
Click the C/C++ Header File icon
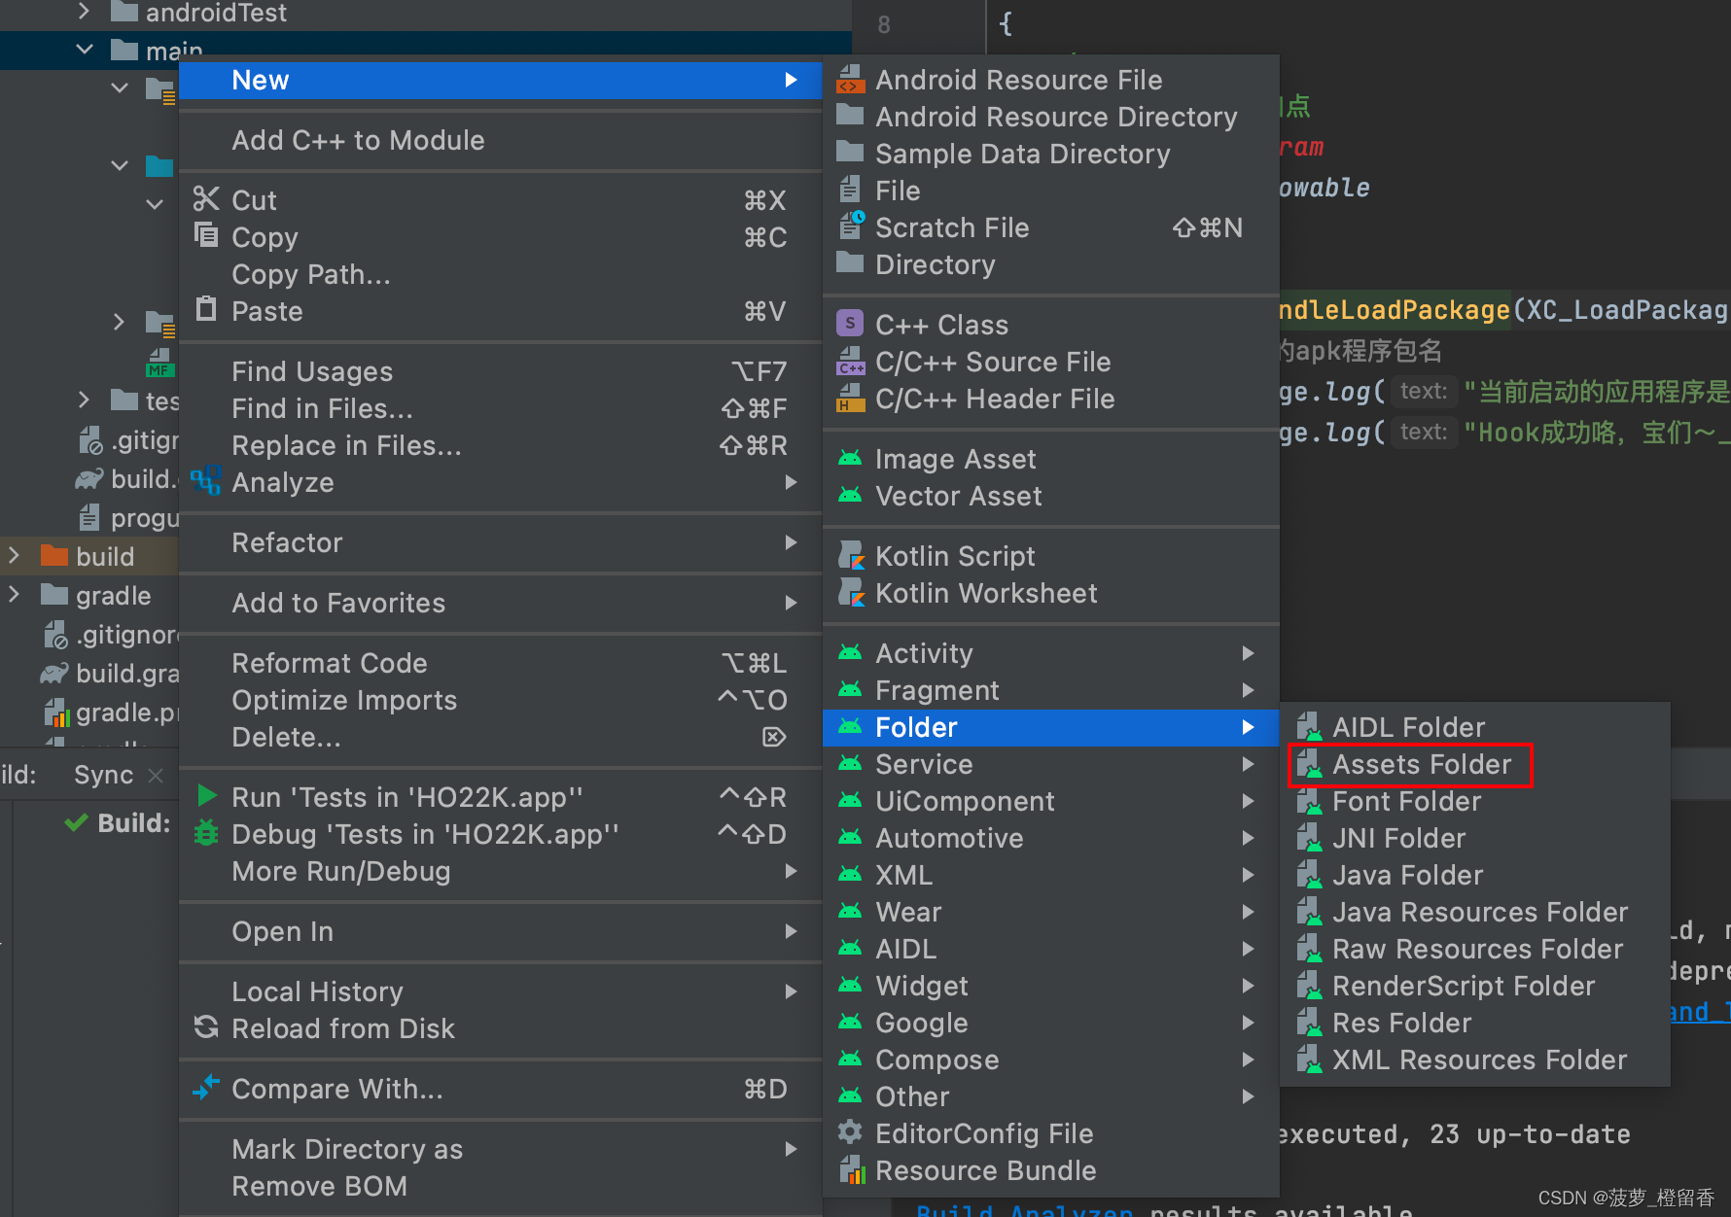coord(850,399)
